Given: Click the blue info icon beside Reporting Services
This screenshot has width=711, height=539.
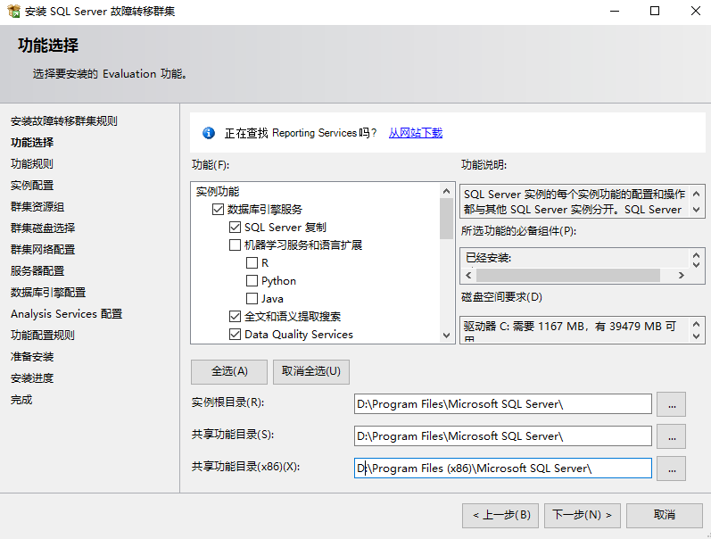Looking at the screenshot, I should click(x=209, y=133).
